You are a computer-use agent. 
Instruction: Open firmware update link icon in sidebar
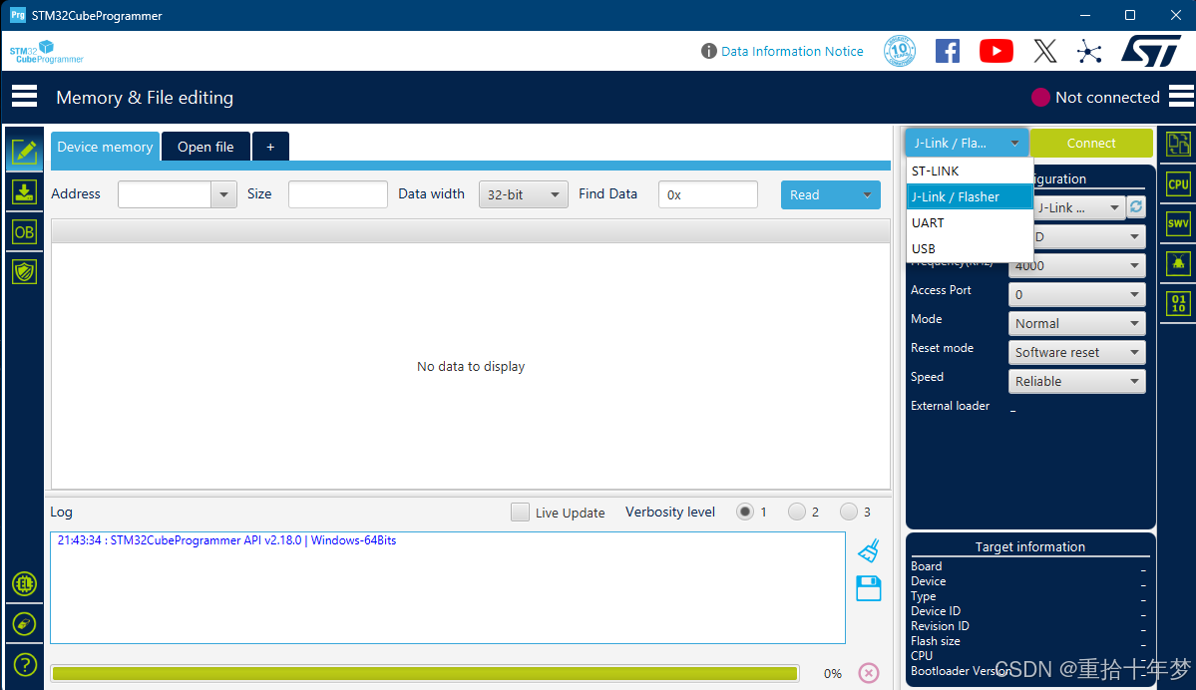coord(24,624)
